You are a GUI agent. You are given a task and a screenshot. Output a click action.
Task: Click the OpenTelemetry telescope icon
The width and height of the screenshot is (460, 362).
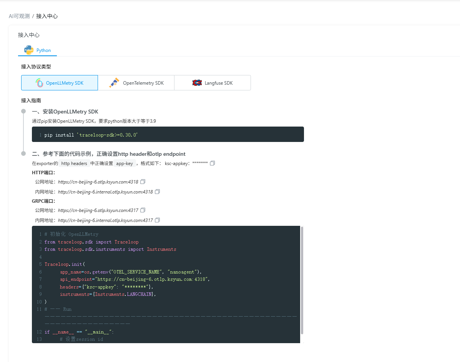pyautogui.click(x=114, y=83)
